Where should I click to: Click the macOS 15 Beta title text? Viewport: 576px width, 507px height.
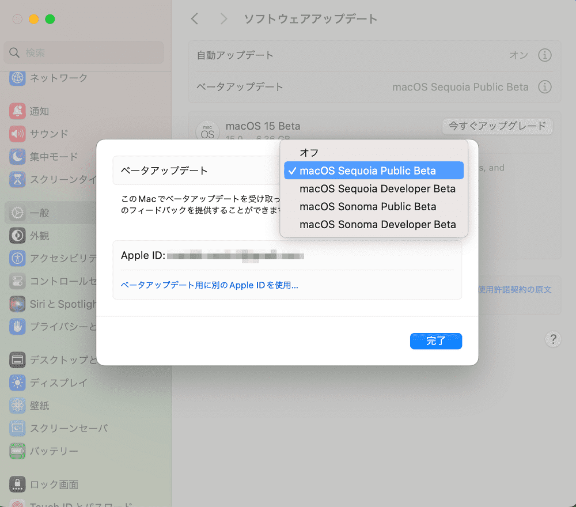263,126
